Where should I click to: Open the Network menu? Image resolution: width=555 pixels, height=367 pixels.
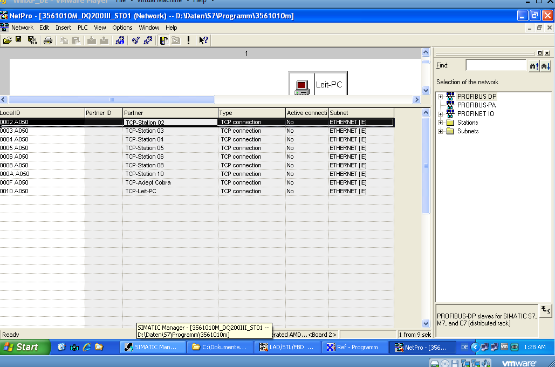[22, 28]
